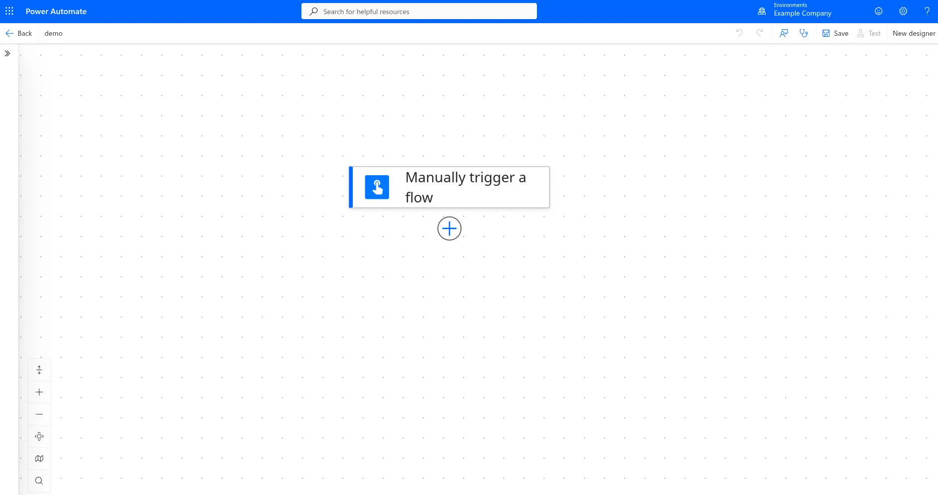Click the comments person icon in toolbar

coord(784,33)
